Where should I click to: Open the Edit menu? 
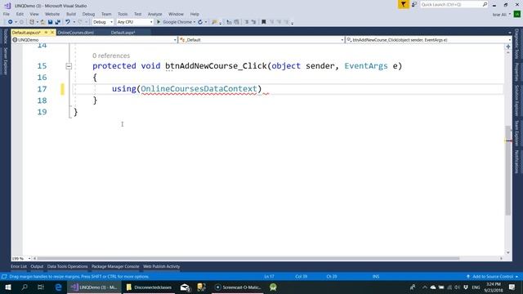click(x=20, y=14)
